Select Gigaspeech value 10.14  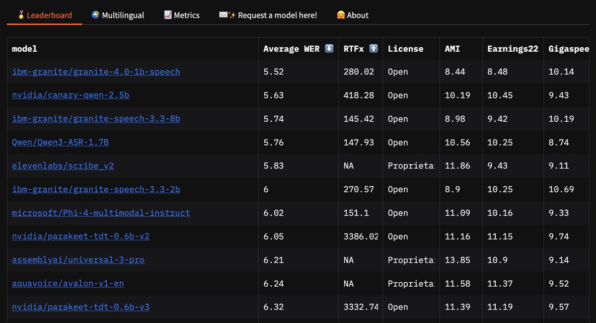coord(561,72)
